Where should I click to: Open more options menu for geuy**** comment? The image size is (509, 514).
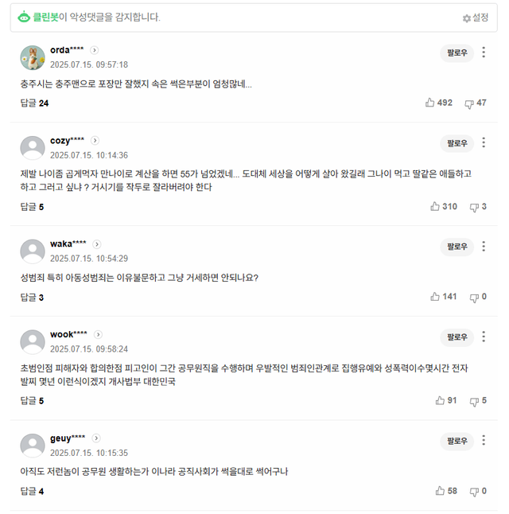coord(484,441)
